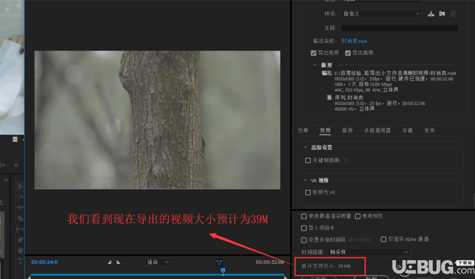This screenshot has height=279, width=475.
Task: Click the 注释 comment input field
Action: pos(400,28)
